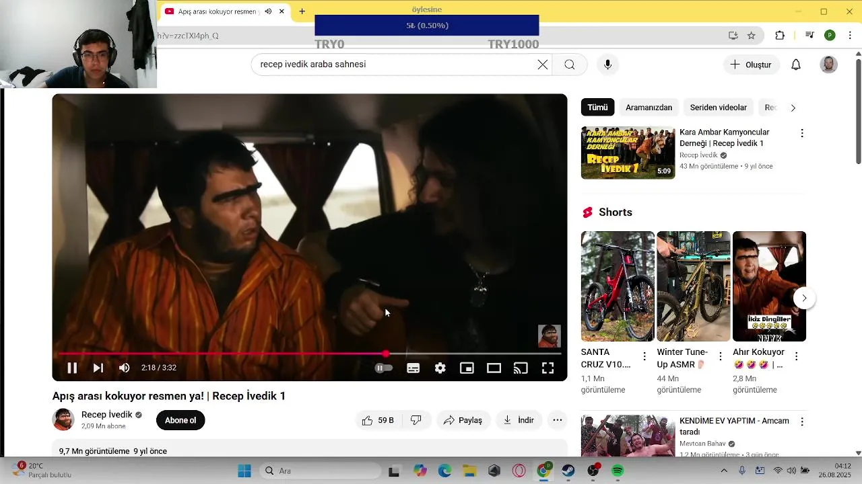Select the Tümü filter chip
The height and width of the screenshot is (484, 862).
click(597, 108)
